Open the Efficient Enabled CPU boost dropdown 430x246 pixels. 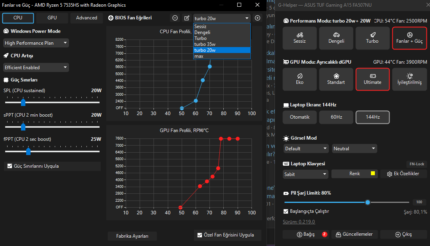tap(36, 68)
